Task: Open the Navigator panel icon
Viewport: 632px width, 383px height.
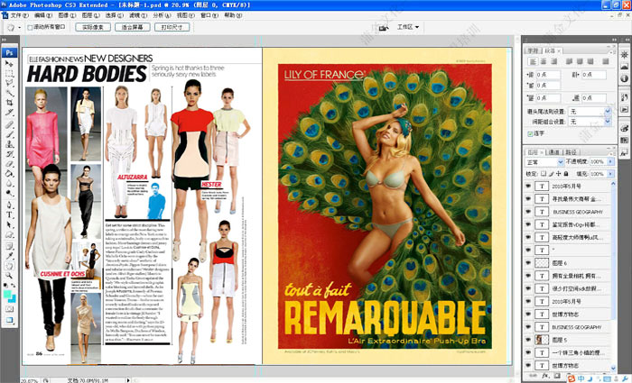Action: click(x=625, y=55)
